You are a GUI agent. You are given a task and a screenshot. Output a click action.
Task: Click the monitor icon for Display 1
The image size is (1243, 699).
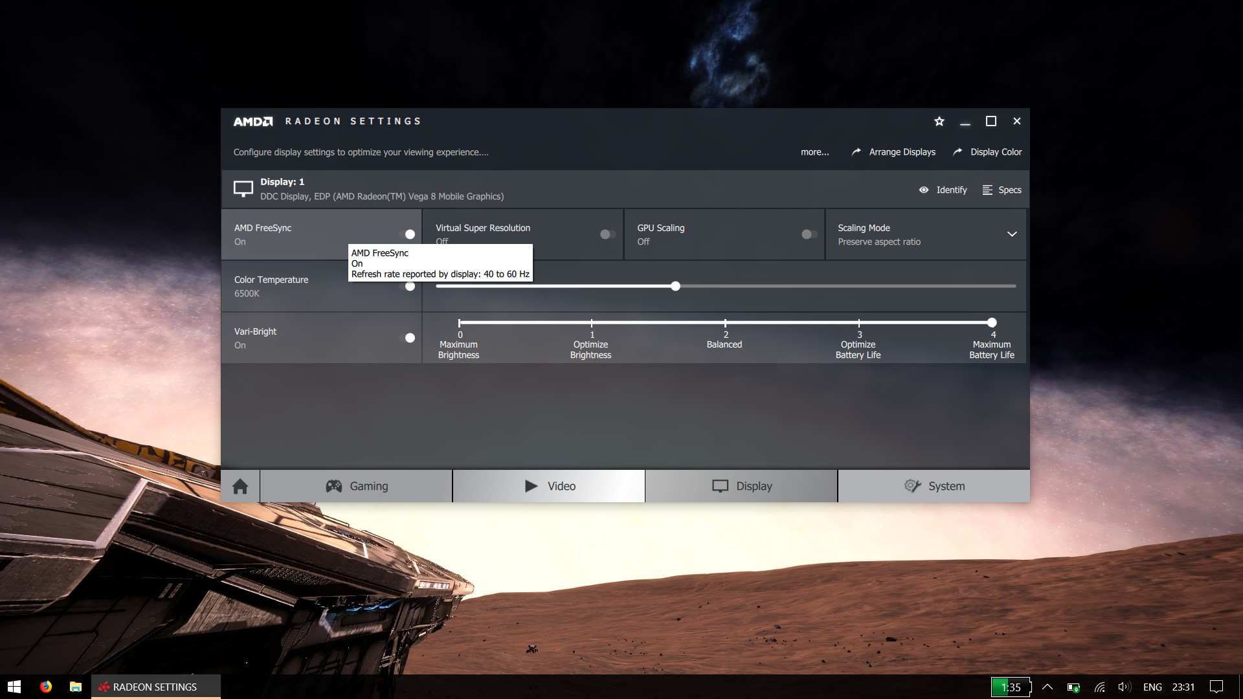pyautogui.click(x=243, y=188)
